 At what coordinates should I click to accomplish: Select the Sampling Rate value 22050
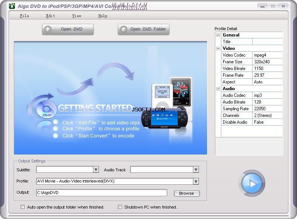268,109
